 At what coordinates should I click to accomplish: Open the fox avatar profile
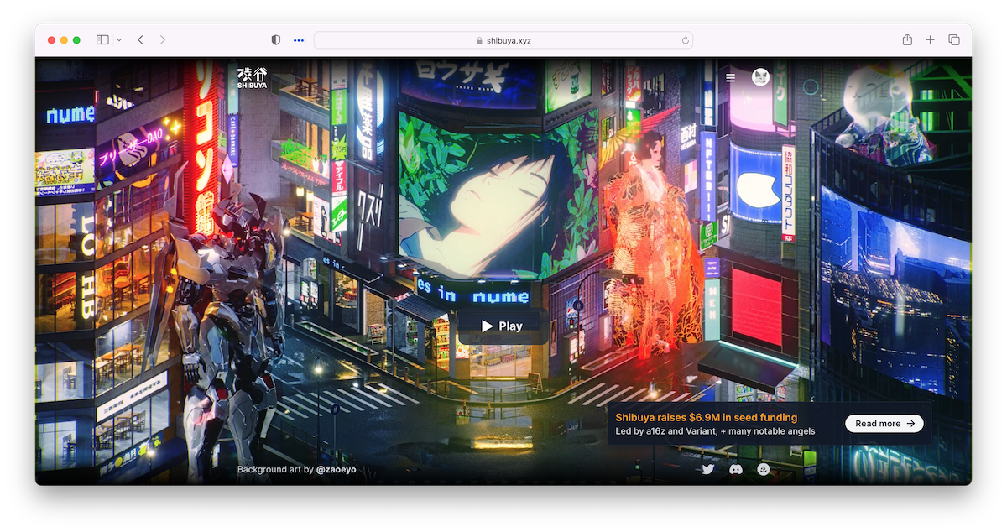tap(760, 77)
